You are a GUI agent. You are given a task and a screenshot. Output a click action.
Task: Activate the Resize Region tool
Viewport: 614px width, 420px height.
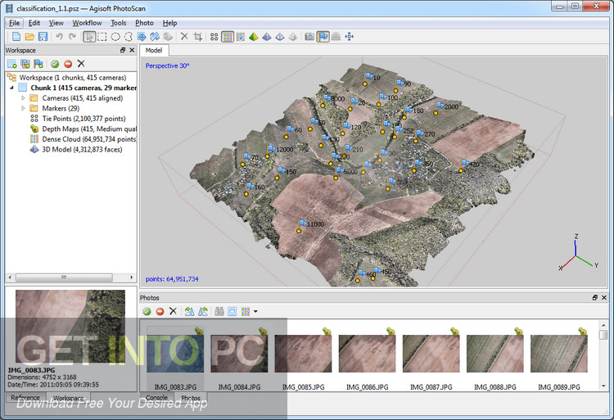(155, 37)
